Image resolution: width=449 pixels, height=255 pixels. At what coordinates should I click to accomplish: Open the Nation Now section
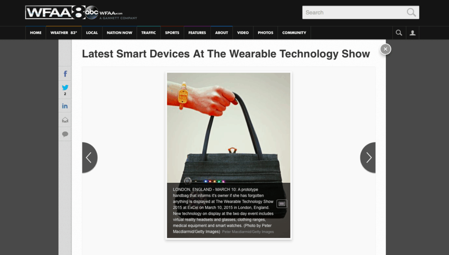[x=119, y=33]
